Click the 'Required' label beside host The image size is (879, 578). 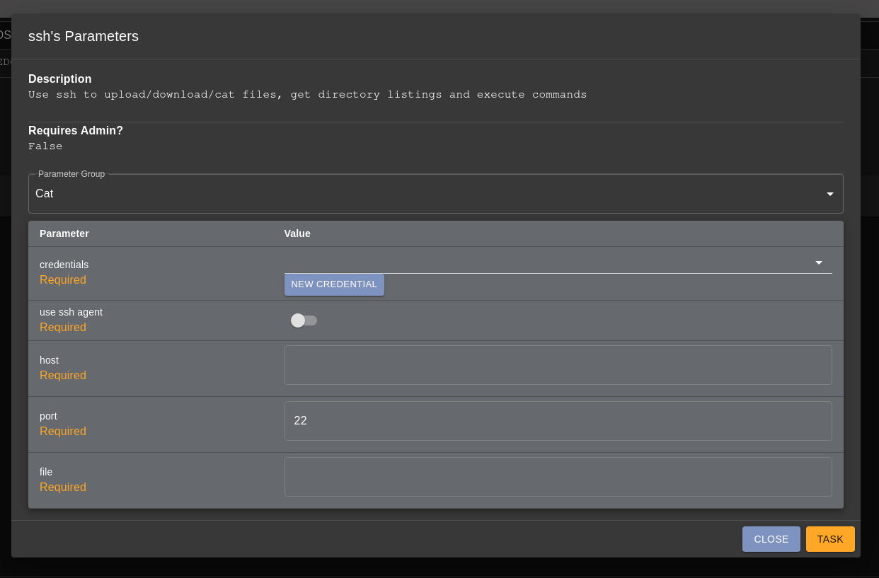[63, 375]
